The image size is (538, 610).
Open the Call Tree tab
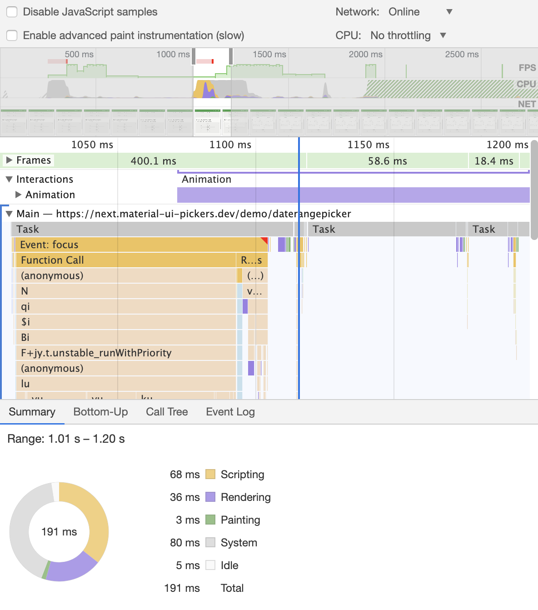tap(167, 412)
